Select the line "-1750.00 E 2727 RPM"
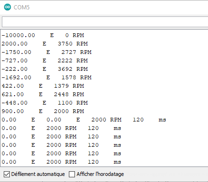Screen dimensions: 208x182 pyautogui.click(x=46, y=52)
